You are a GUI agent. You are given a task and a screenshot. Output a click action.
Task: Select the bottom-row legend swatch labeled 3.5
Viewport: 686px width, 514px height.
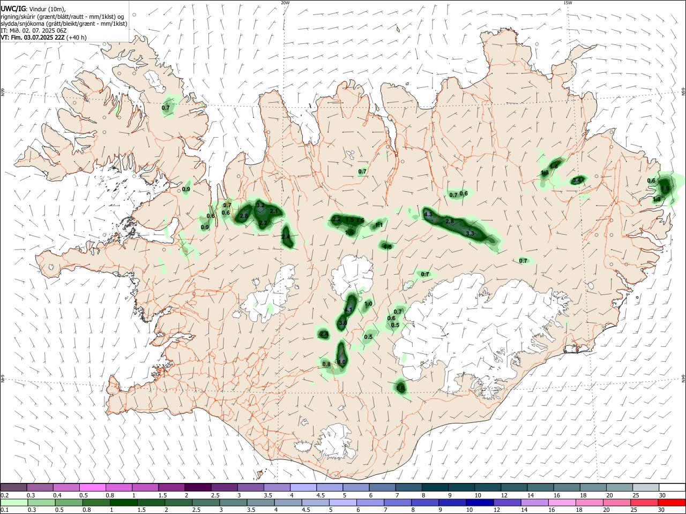pyautogui.click(x=260, y=502)
